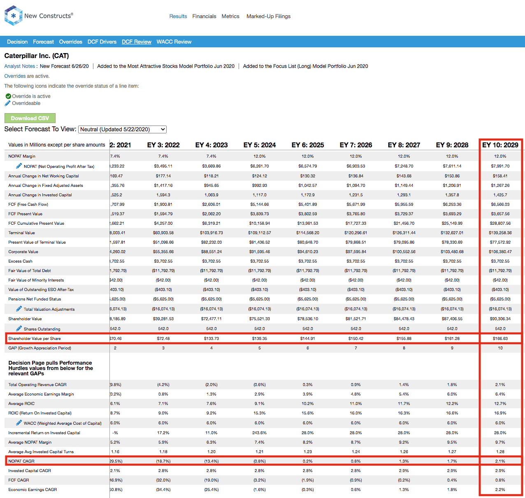Click 'Total Operating Revenue CAGR' label

37,385
